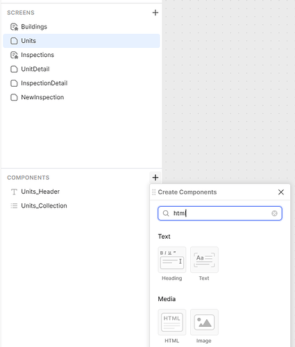Add a new screen with plus icon
This screenshot has height=347, width=295.
tap(155, 12)
